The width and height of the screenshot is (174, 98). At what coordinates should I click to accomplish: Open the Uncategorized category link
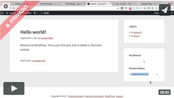pos(38,61)
